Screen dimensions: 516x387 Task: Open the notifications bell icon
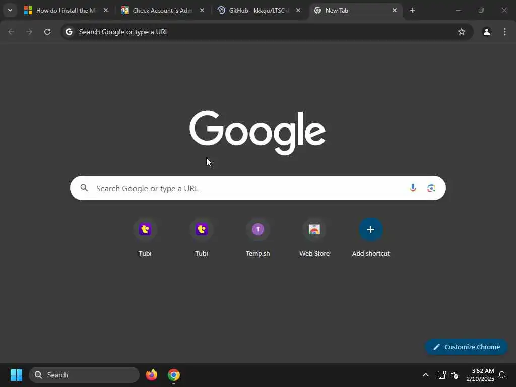[502, 375]
